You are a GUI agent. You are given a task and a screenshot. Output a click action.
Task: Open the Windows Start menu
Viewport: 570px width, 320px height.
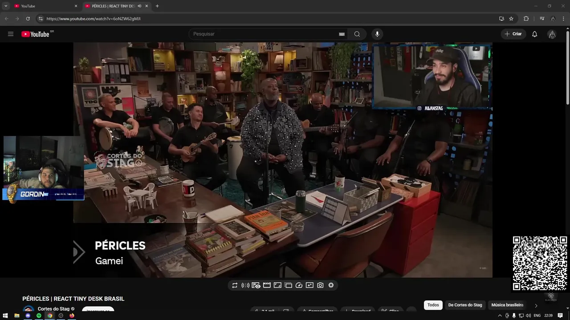click(5, 316)
